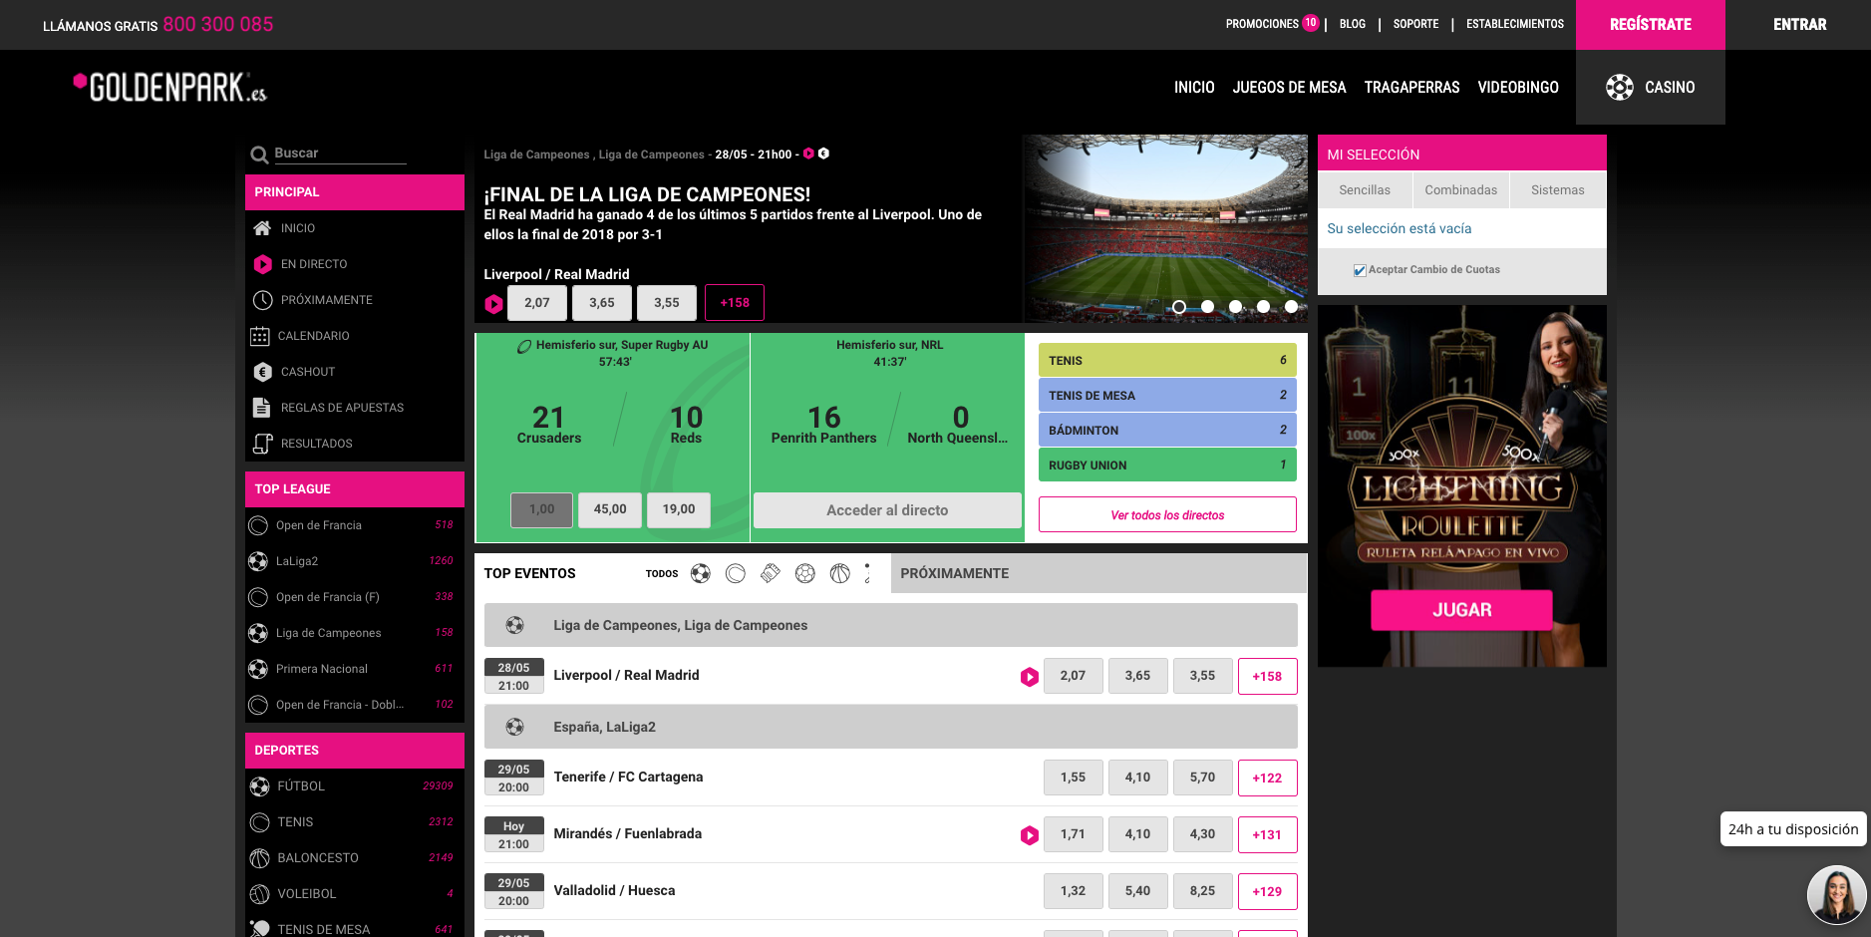The height and width of the screenshot is (937, 1871).
Task: Click the Entrar login button
Action: click(1799, 25)
